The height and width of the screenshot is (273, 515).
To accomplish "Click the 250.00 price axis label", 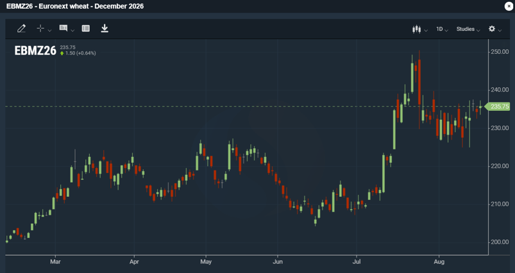I will click(x=500, y=52).
